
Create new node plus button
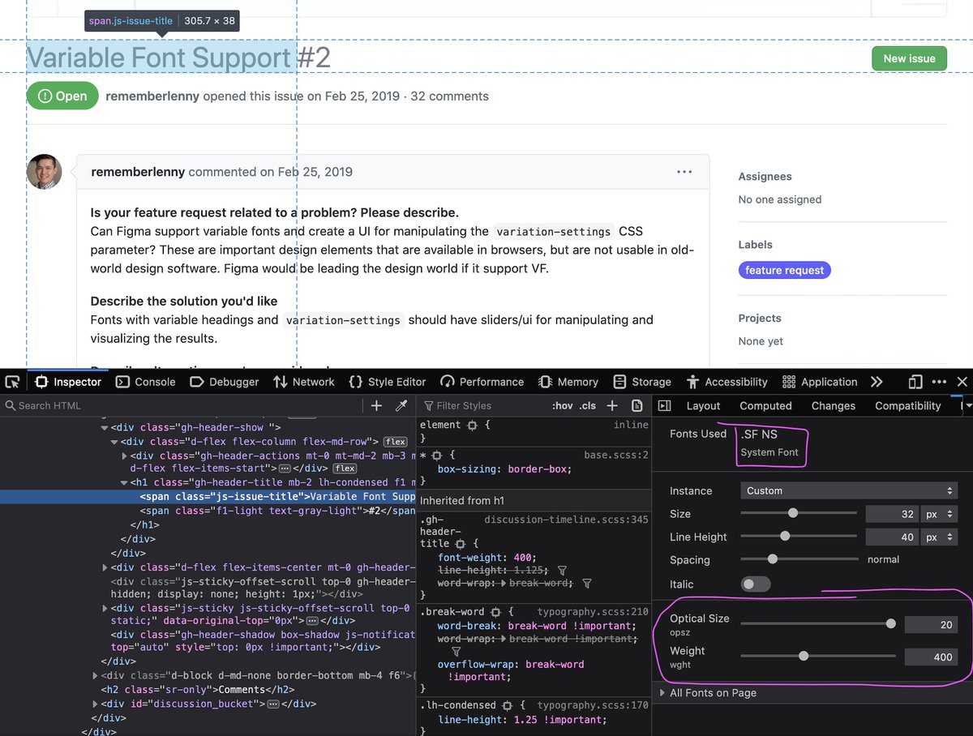[376, 405]
